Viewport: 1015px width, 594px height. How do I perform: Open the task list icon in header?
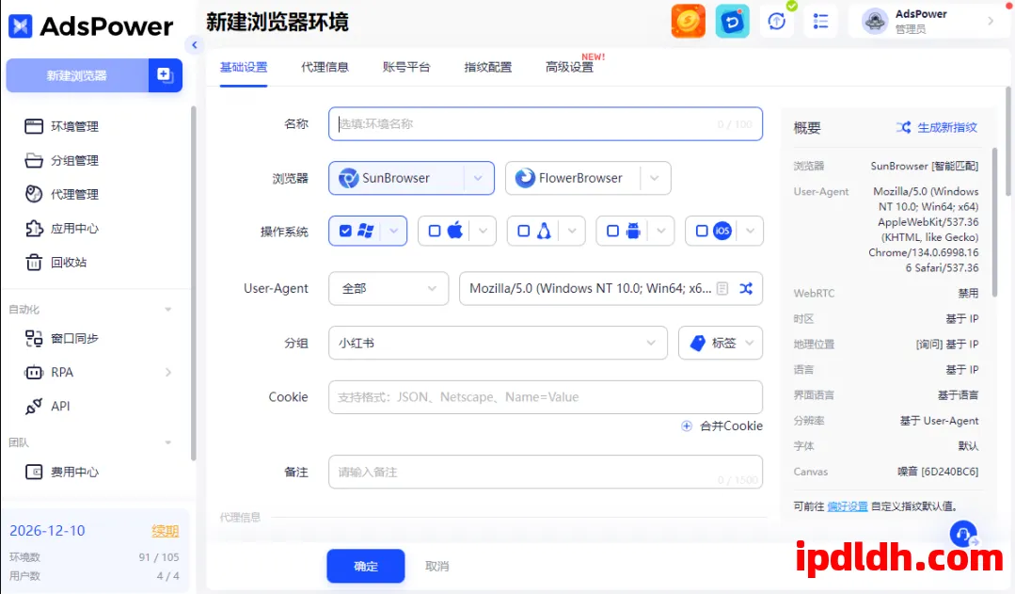coord(821,22)
